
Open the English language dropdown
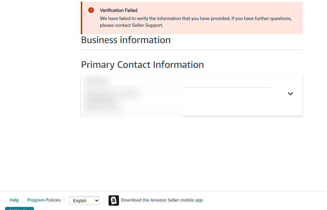click(85, 201)
